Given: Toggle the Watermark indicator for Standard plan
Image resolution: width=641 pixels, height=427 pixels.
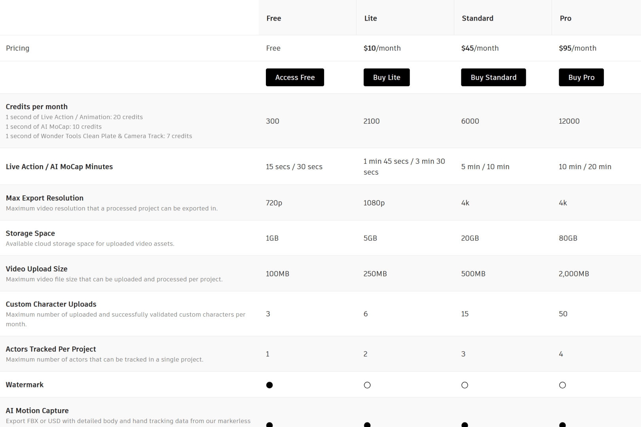Looking at the screenshot, I should click(465, 385).
